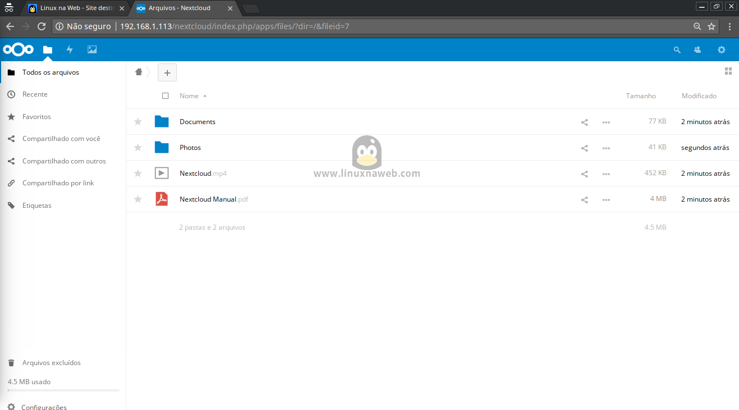Screen dimensions: 739x410
Task: Add new file with the plus button
Action: [167, 72]
